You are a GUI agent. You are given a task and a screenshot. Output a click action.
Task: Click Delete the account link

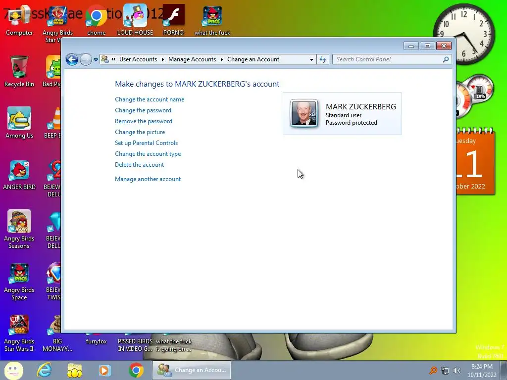[x=139, y=165]
